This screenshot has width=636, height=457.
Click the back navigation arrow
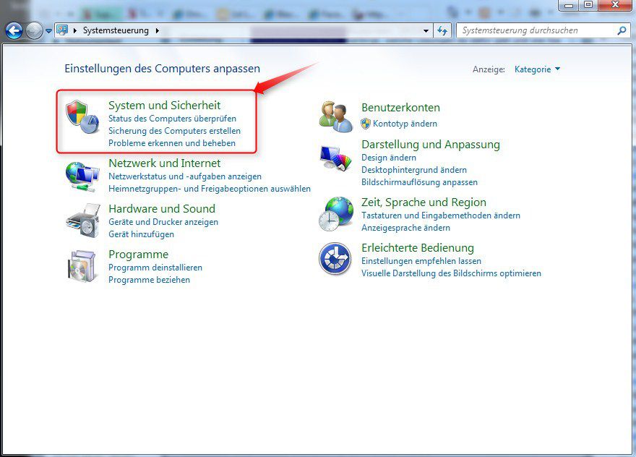pyautogui.click(x=14, y=30)
